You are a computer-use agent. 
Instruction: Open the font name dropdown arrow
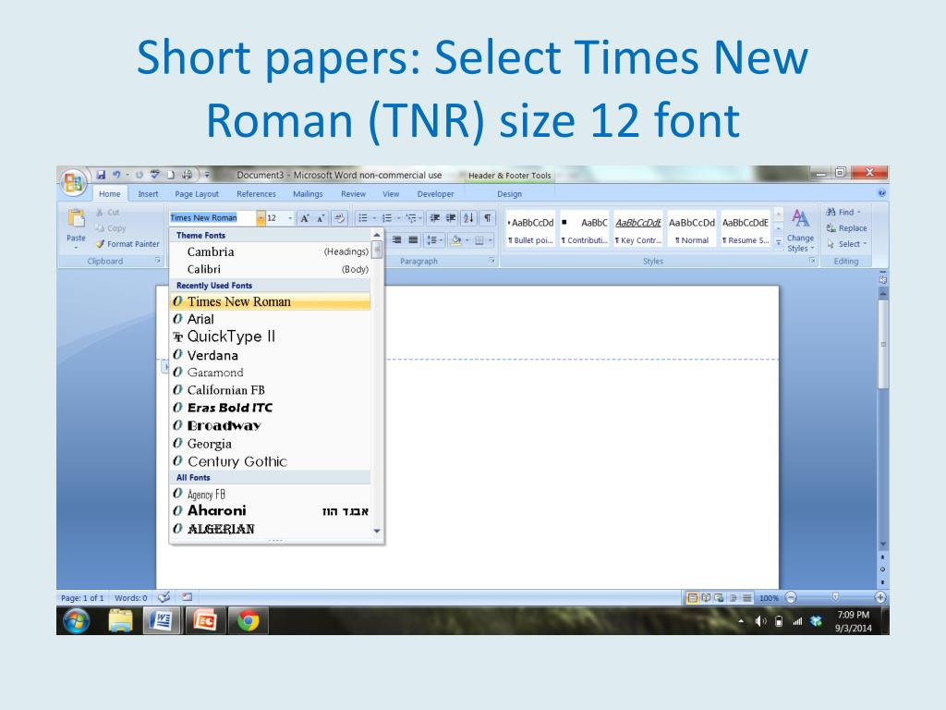point(261,218)
